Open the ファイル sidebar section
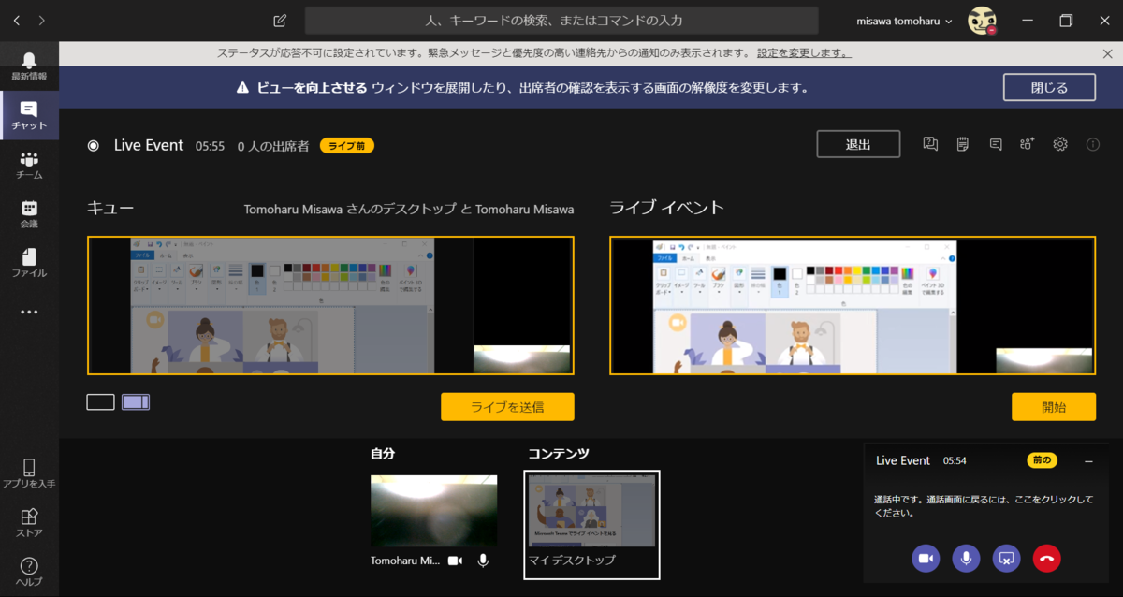Screen dimensions: 1123x597 (29, 263)
